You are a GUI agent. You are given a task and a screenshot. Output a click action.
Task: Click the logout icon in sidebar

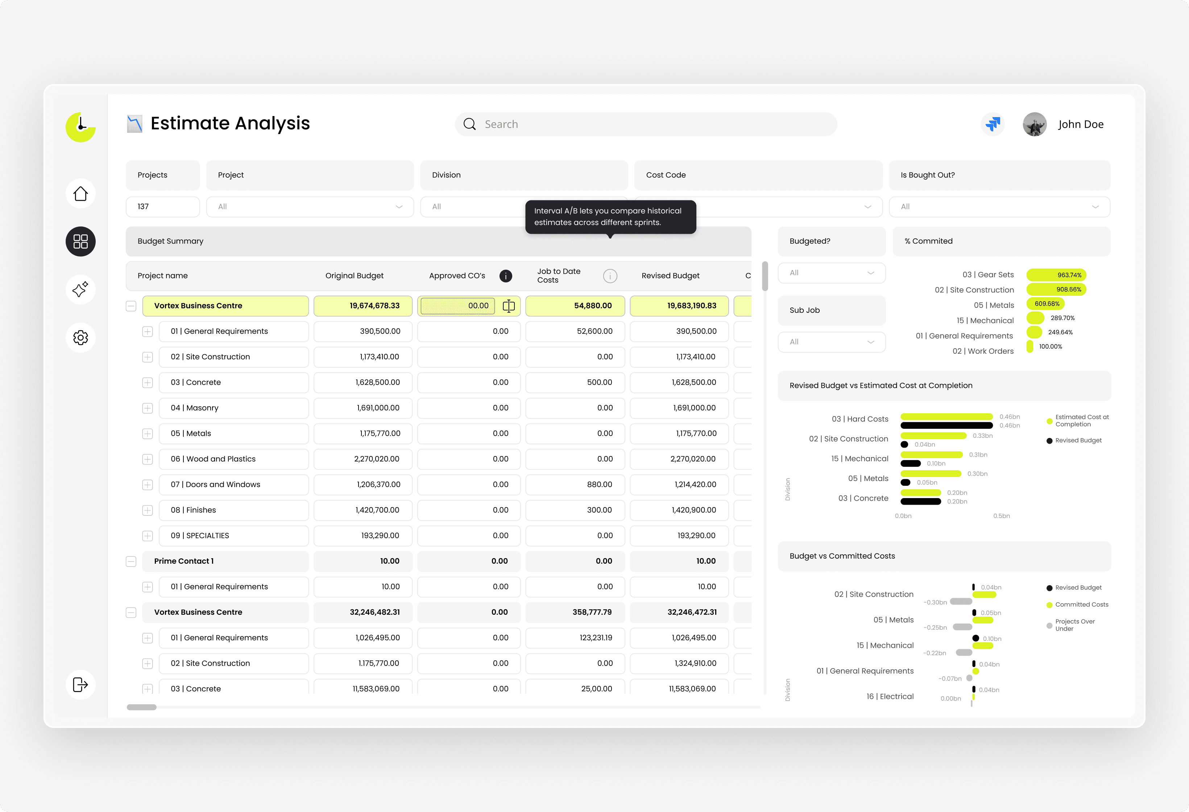click(x=80, y=685)
